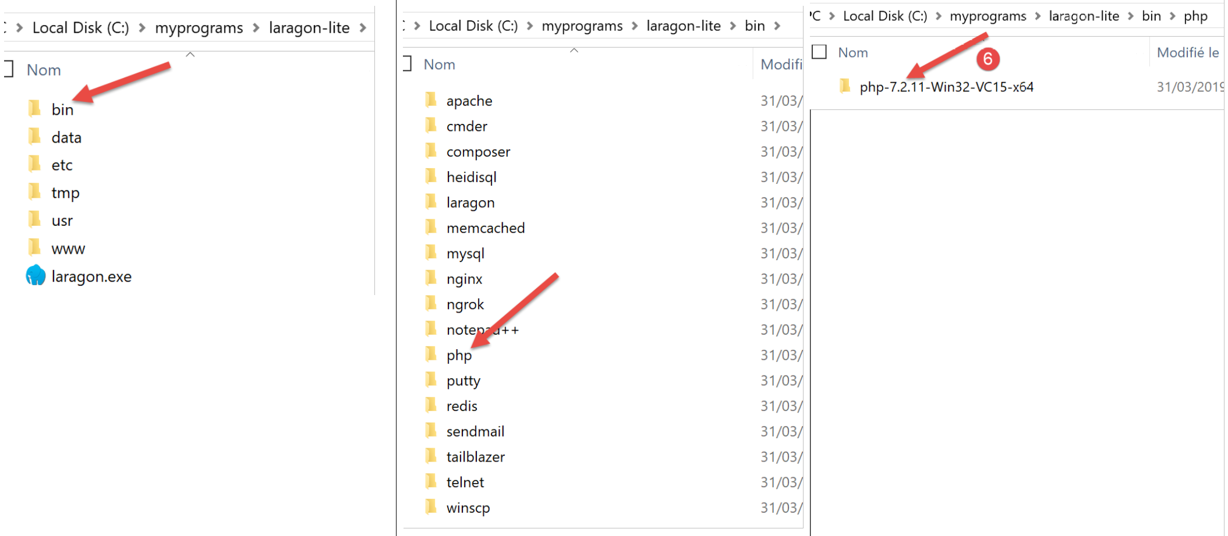Select the php folder icon
The width and height of the screenshot is (1228, 536).
(x=431, y=354)
